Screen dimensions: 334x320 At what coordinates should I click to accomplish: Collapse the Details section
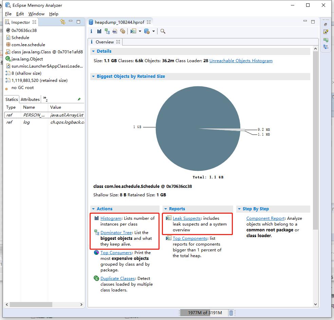93,51
